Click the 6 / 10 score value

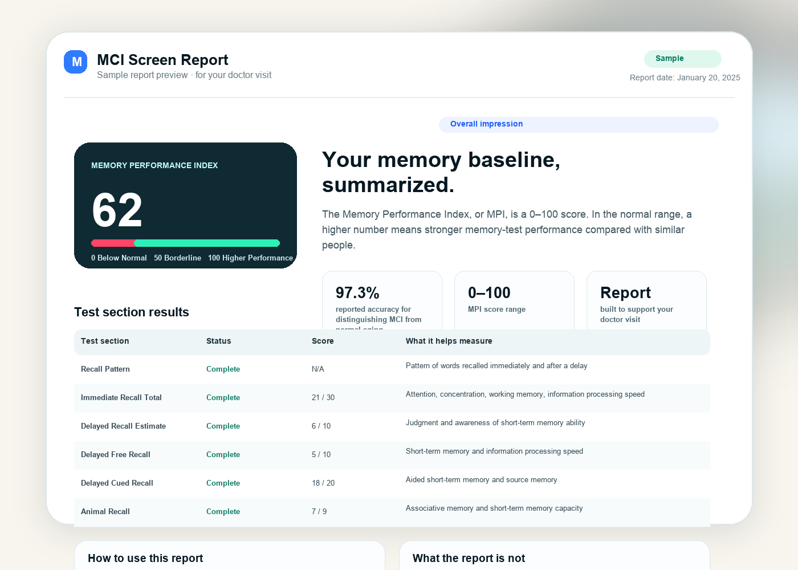[321, 426]
